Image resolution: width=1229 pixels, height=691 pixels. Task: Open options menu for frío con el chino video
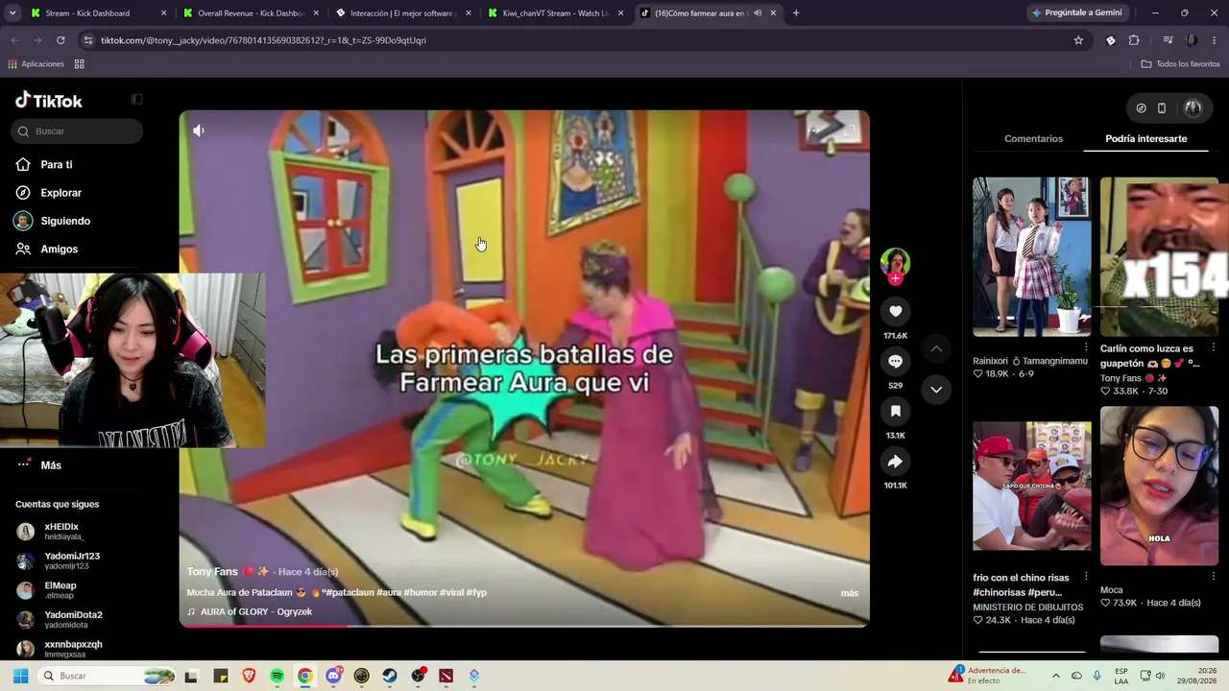point(1086,577)
